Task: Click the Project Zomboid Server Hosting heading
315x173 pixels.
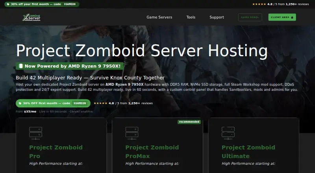Action: pyautogui.click(x=142, y=51)
